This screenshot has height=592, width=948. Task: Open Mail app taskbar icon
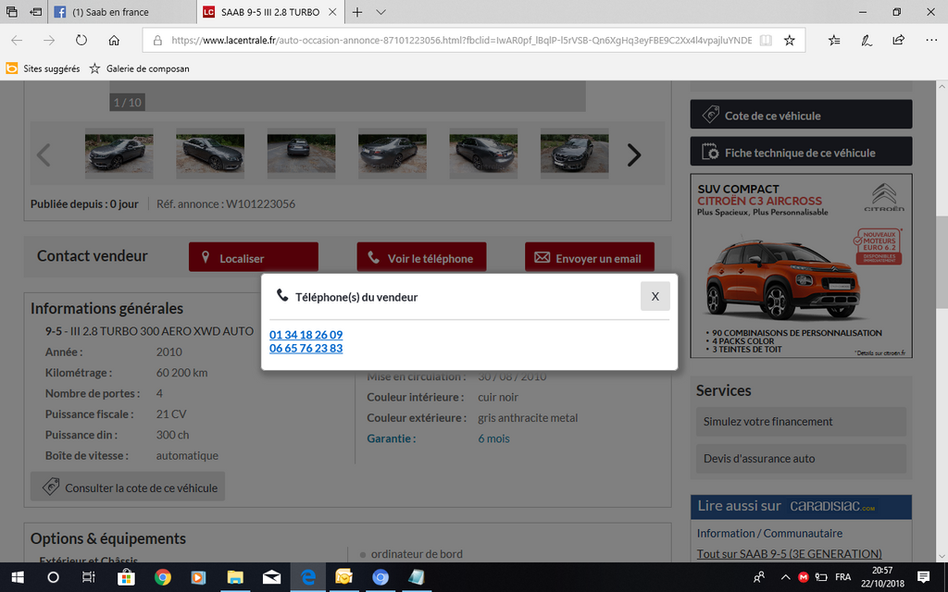[271, 577]
